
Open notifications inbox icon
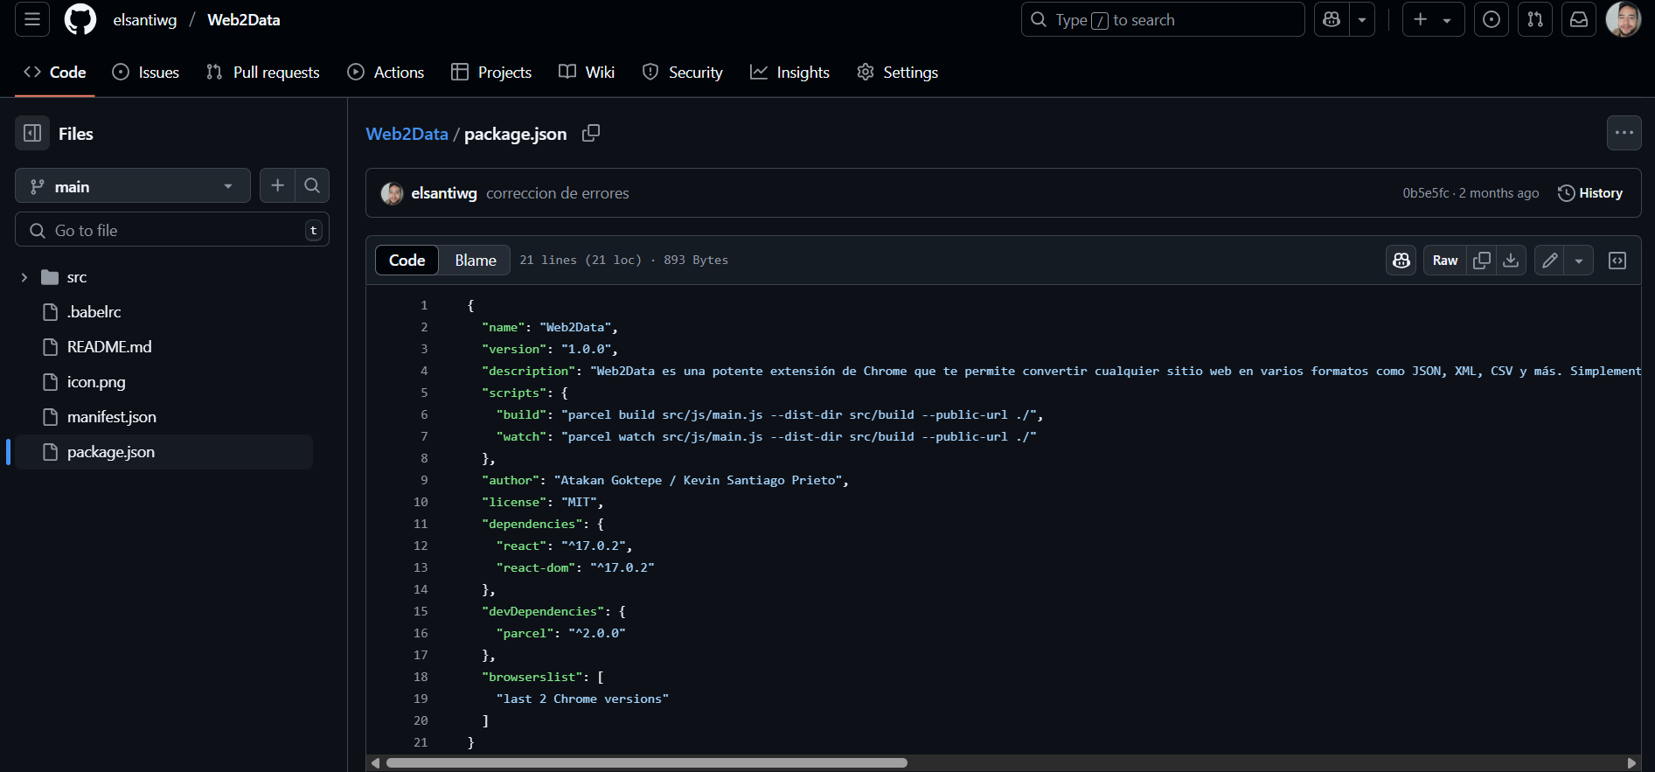tap(1579, 19)
